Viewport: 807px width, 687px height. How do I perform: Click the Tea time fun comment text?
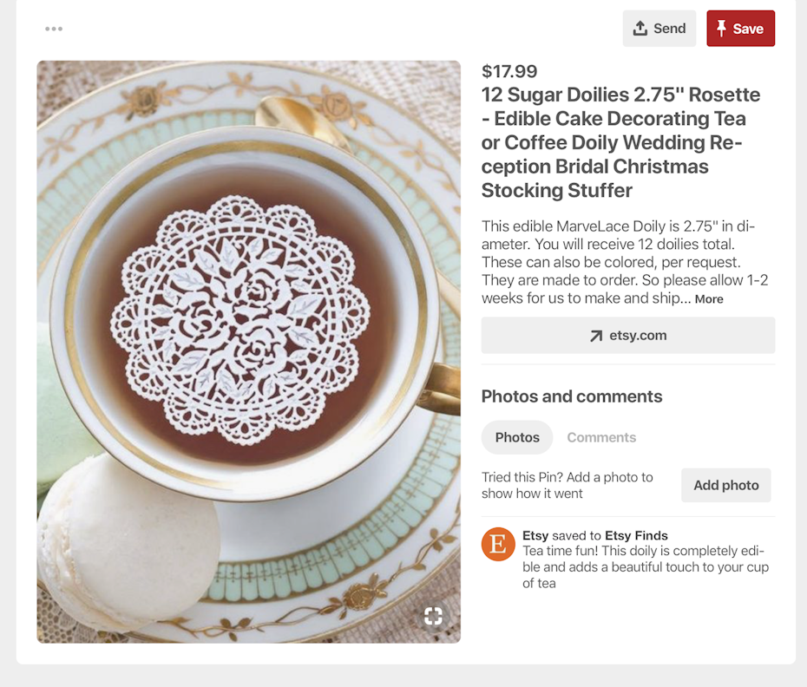pos(645,567)
